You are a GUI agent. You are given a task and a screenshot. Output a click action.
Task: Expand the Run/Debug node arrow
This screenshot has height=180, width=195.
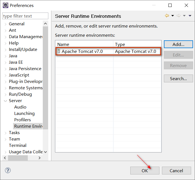click(5, 94)
